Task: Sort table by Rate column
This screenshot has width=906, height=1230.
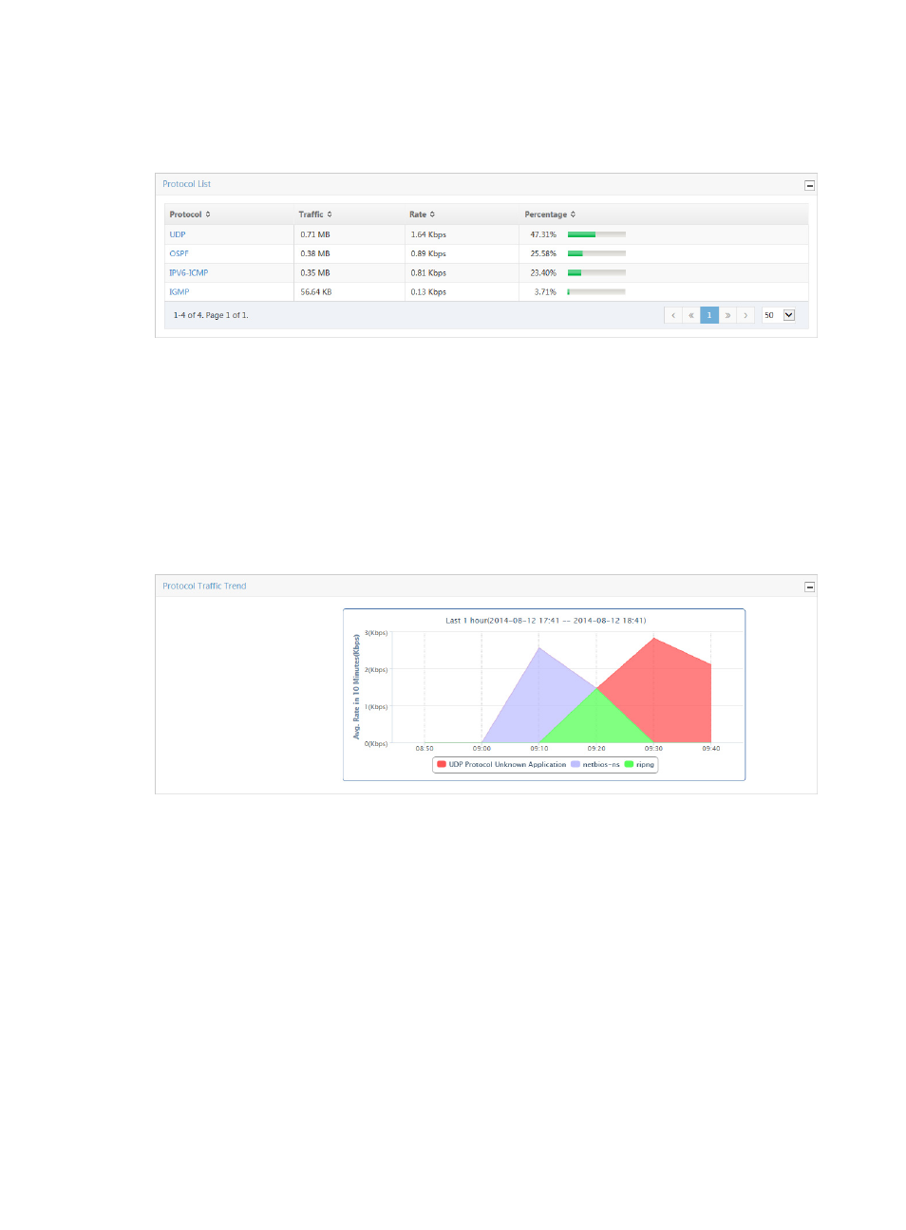Action: 422,214
